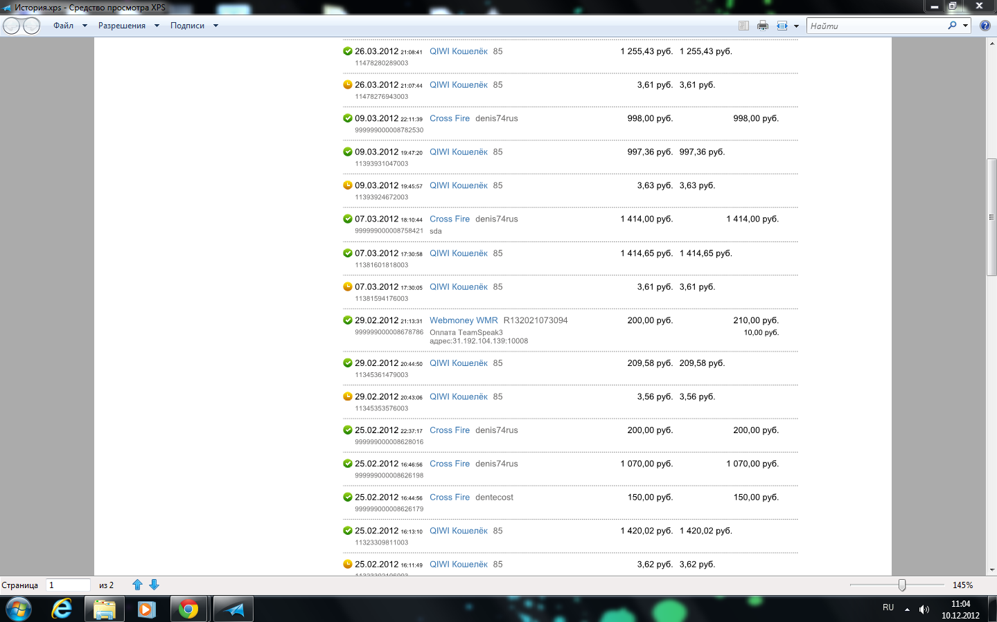The width and height of the screenshot is (997, 622).
Task: Click the printer icon in the toolbar
Action: [763, 26]
